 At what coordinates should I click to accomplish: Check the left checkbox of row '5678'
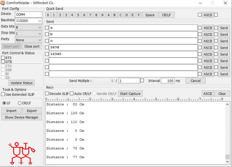tap(47, 47)
